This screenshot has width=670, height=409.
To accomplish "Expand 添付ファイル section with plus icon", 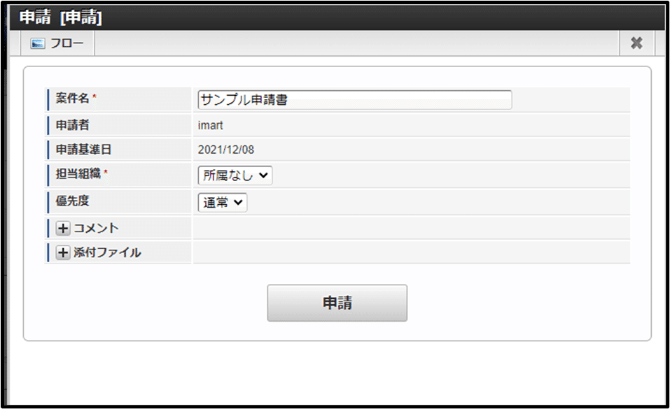I will click(x=63, y=253).
